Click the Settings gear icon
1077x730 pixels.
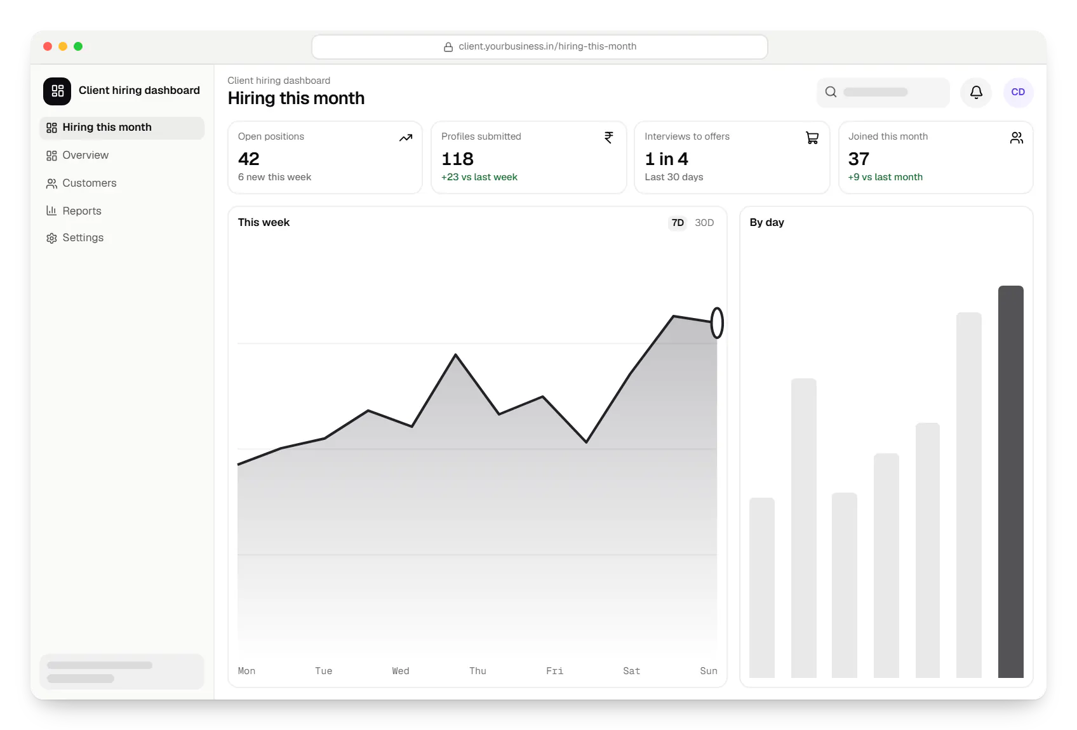(x=51, y=238)
